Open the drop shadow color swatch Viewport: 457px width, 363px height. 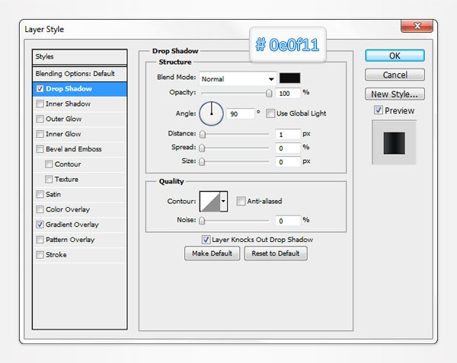(x=289, y=78)
